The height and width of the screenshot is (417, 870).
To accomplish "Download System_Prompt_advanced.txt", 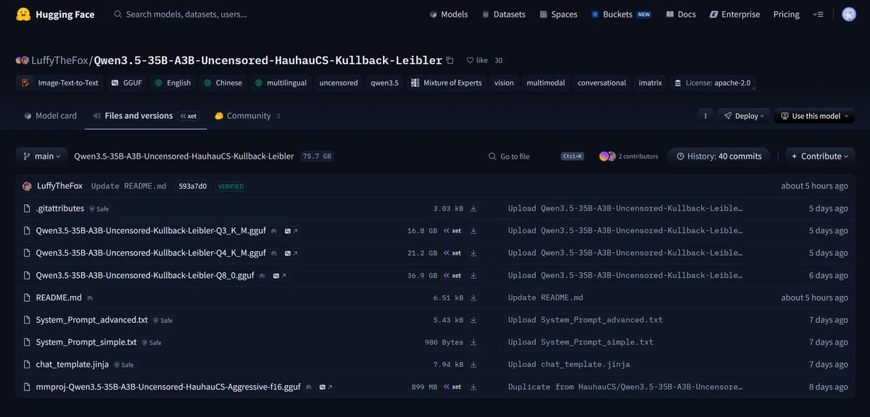I will (x=473, y=320).
